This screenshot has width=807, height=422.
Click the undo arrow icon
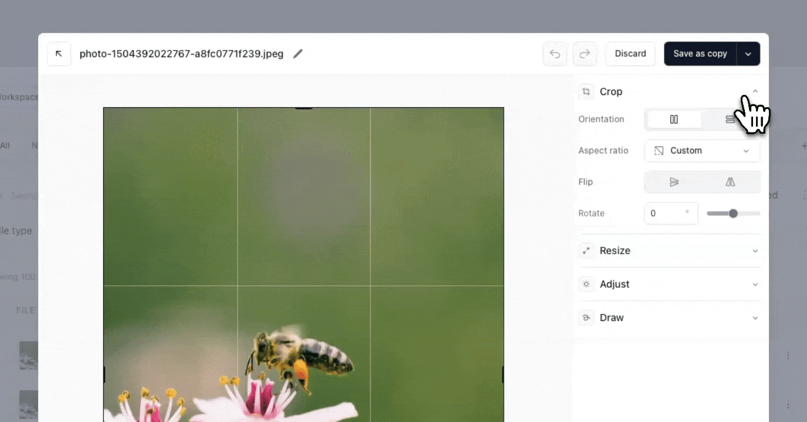[554, 53]
